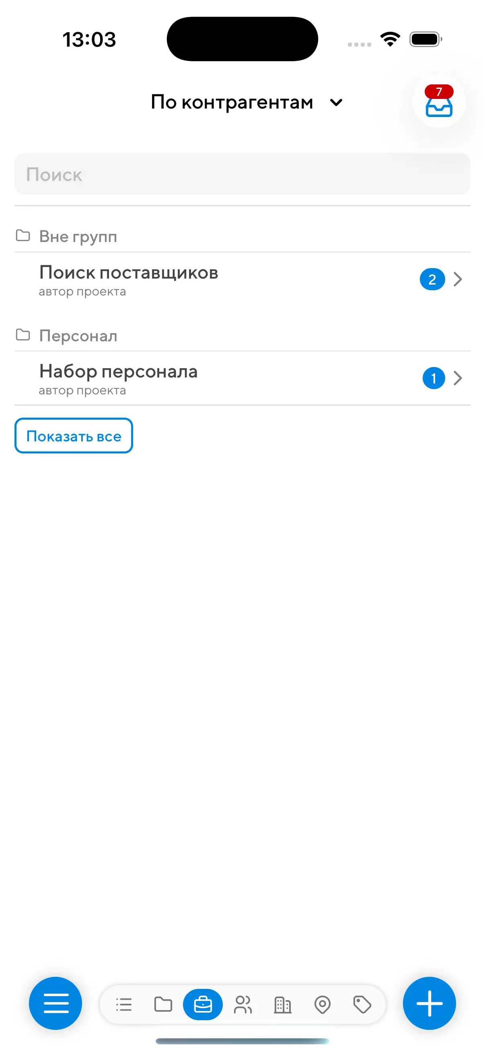Open the inbox with 7 notifications
This screenshot has height=1054, width=485.
(439, 102)
